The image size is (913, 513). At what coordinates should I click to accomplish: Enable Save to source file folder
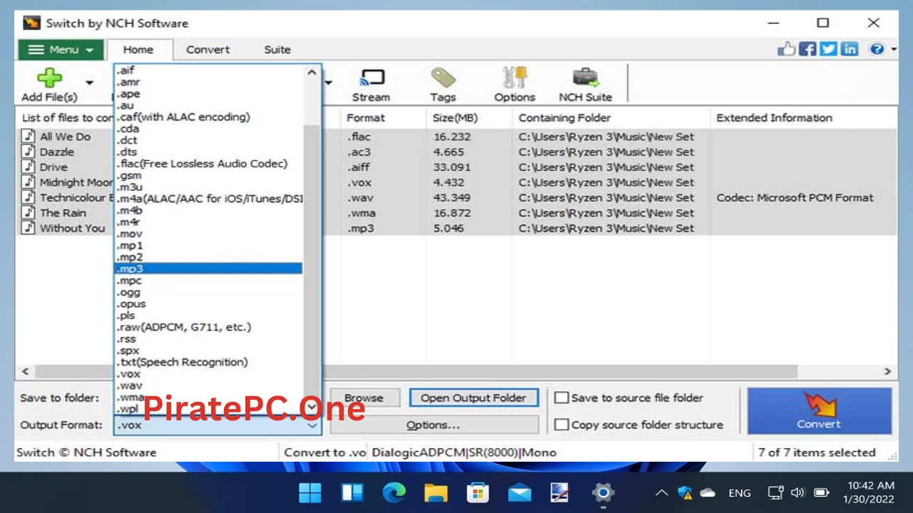[x=562, y=398]
